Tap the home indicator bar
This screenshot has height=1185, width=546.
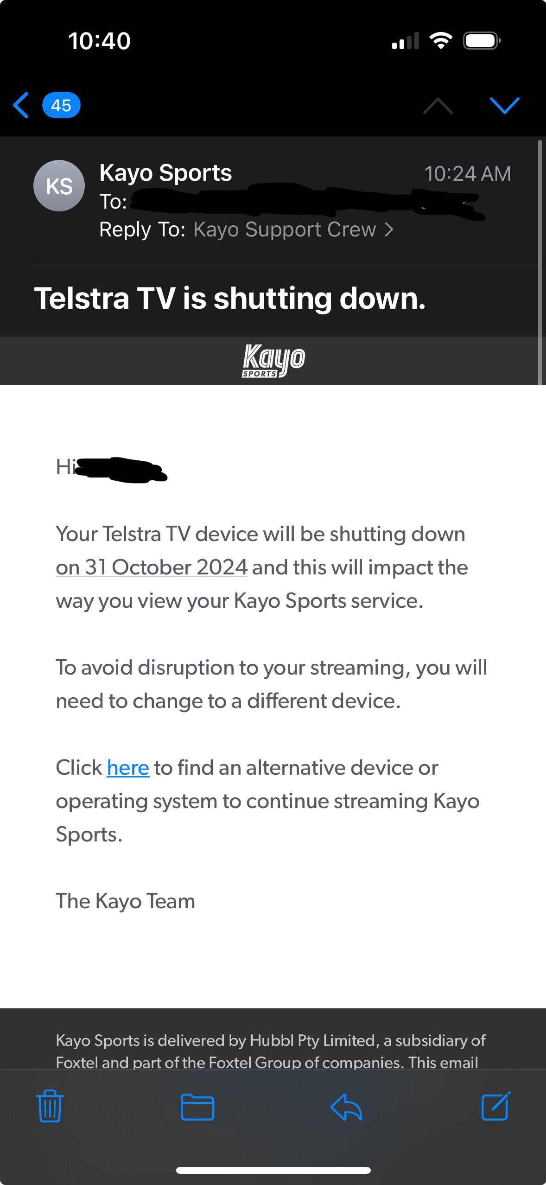coord(273,1170)
